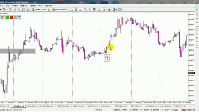199x112 pixels.
Task: Toggle the chart auto-scroll icon
Action: 99,10
